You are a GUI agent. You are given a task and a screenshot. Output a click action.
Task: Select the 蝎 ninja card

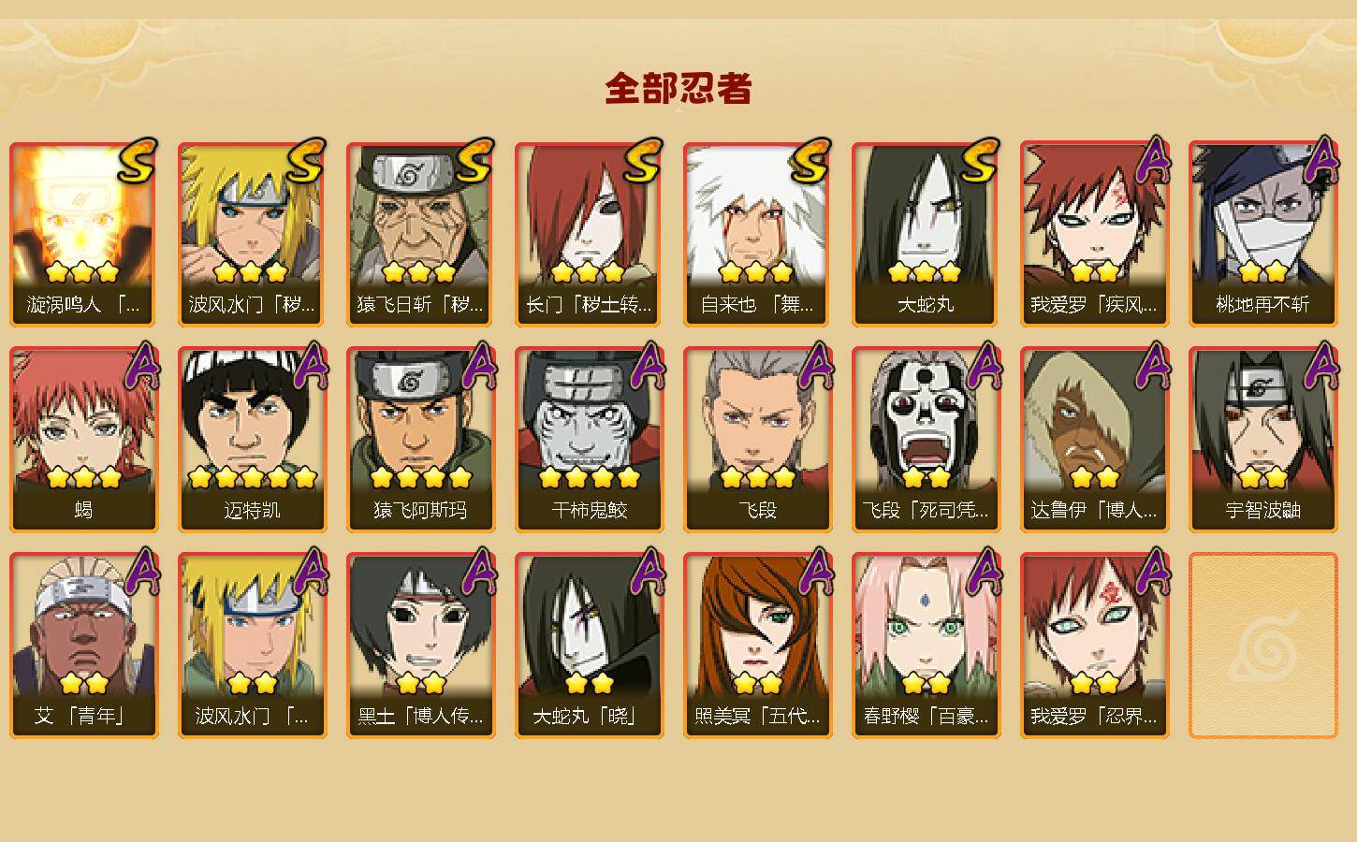[x=83, y=440]
